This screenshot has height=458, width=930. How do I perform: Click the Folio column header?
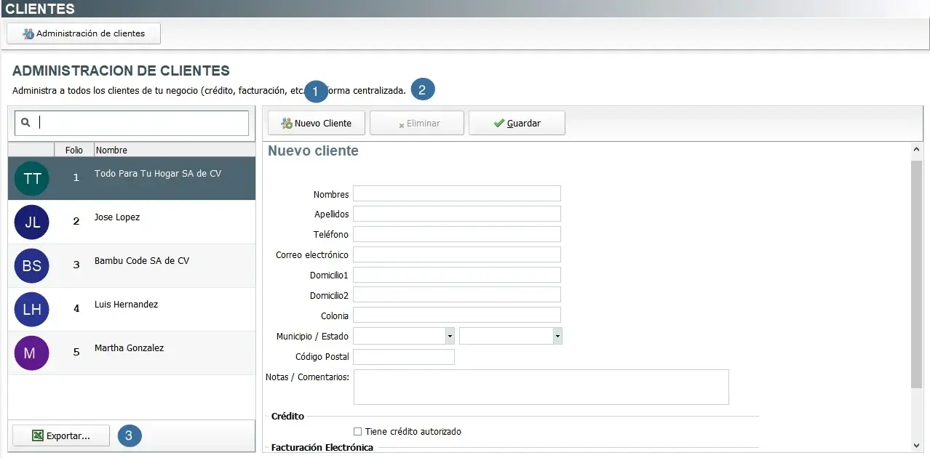[x=73, y=150]
